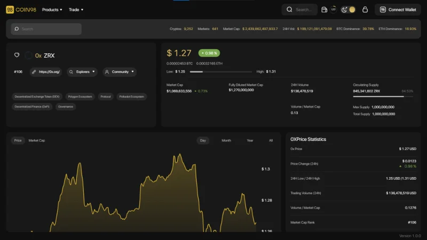The image size is (427, 240).
Task: Click the 0.00002453 BTC value
Action: coord(179,63)
